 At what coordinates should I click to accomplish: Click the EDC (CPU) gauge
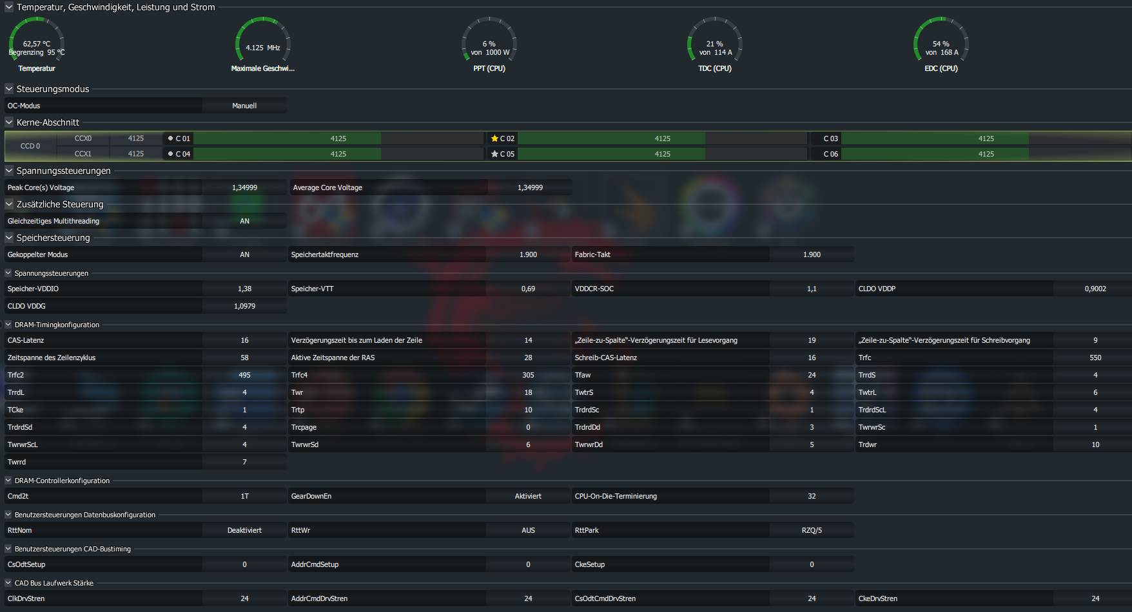[941, 44]
